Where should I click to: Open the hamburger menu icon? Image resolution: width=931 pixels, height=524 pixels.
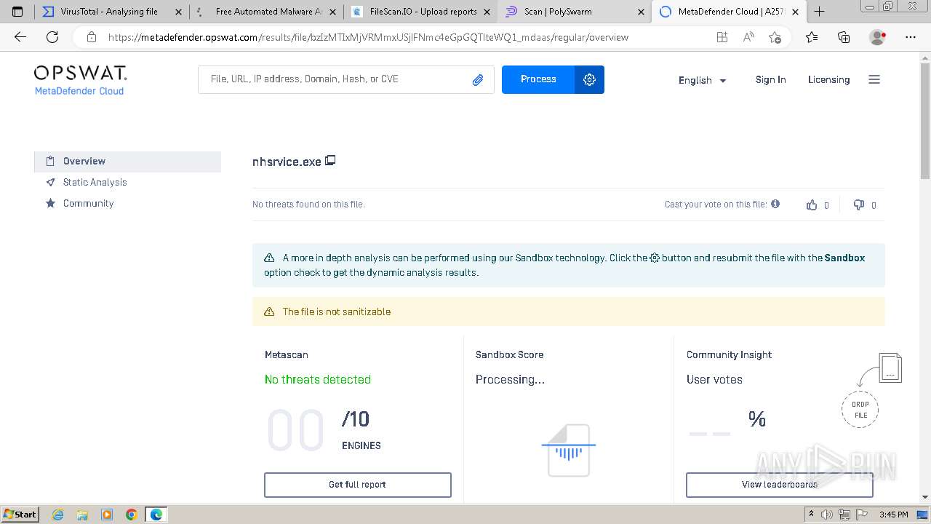click(x=874, y=79)
